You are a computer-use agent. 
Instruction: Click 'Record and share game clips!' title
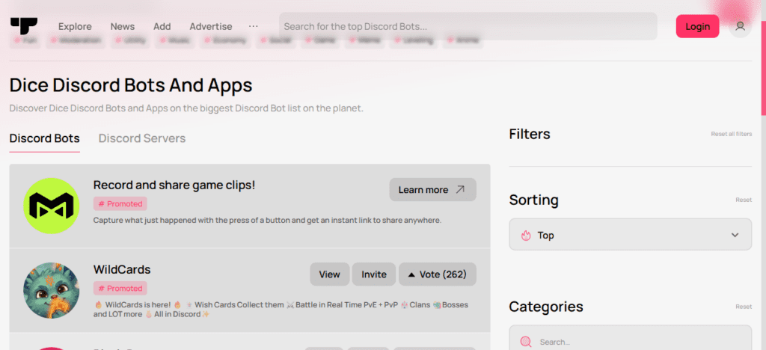pos(174,185)
